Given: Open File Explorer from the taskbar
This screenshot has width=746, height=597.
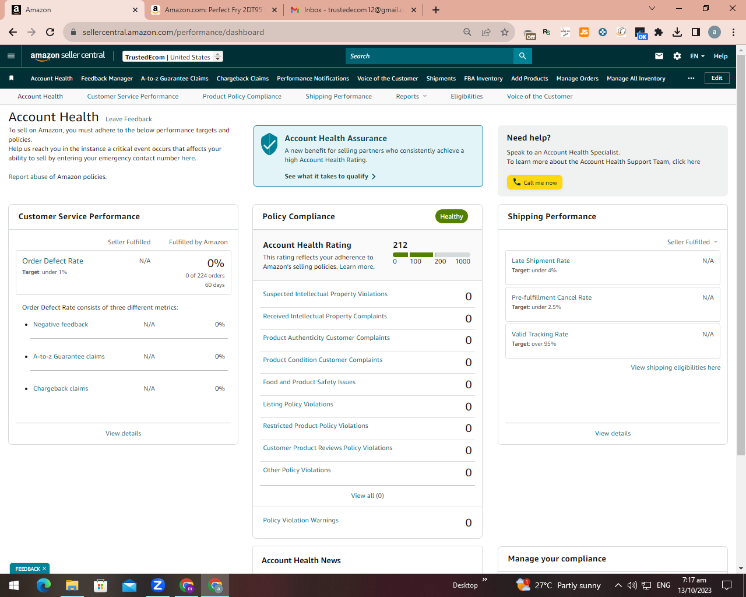Looking at the screenshot, I should point(72,585).
